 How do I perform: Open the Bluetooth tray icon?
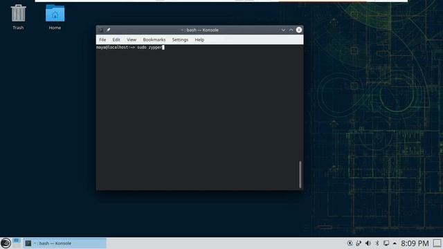377,243
